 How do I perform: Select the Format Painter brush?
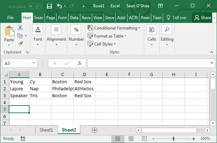(x=20, y=44)
